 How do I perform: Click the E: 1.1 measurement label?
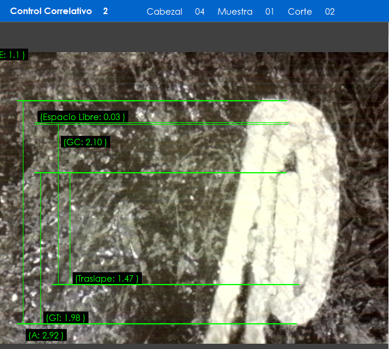[x=13, y=55]
